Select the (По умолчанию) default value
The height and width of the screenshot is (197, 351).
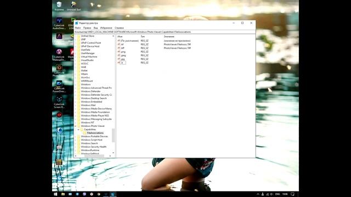[x=130, y=41]
